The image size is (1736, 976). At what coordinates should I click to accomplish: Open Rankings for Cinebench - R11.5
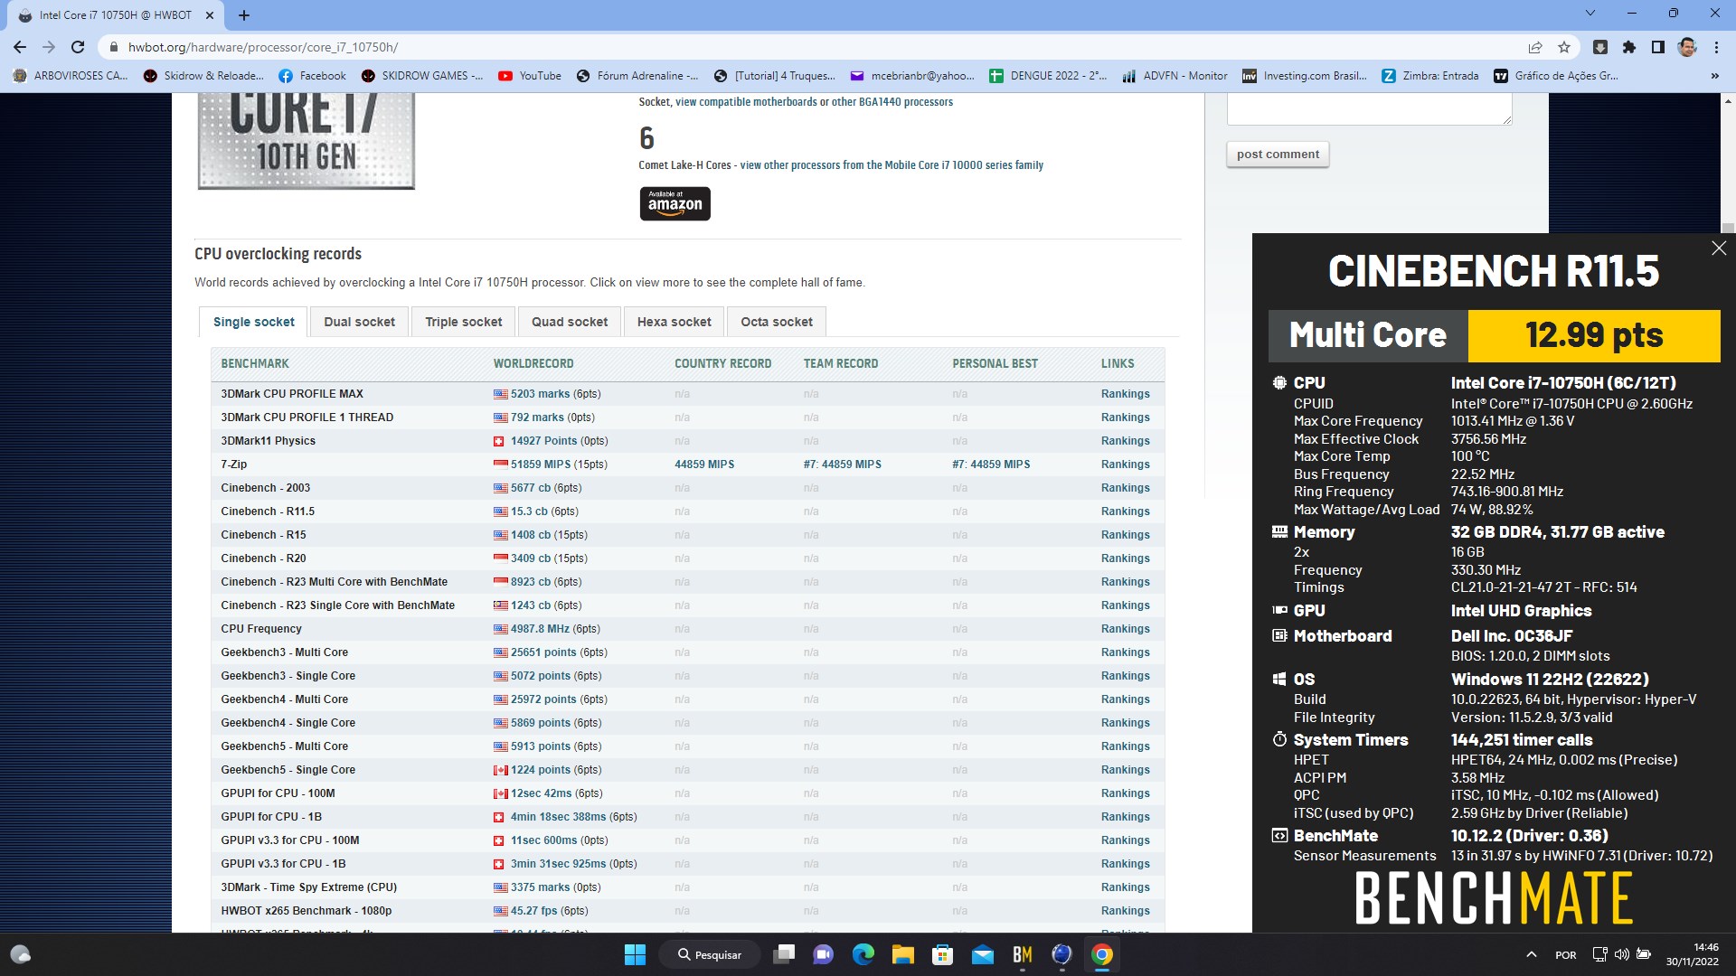click(1125, 511)
